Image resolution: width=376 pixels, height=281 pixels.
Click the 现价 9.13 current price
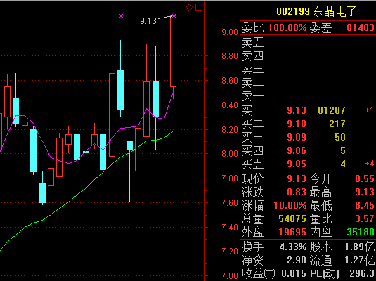[297, 178]
